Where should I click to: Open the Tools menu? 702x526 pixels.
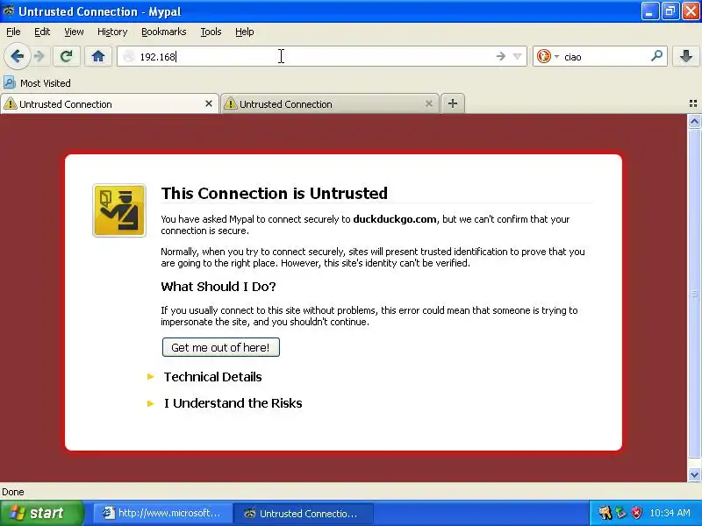coord(211,32)
